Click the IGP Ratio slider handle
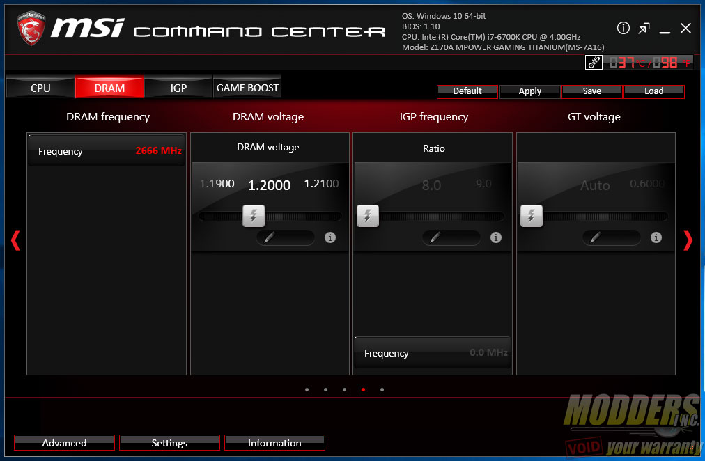The height and width of the screenshot is (461, 705). click(368, 216)
